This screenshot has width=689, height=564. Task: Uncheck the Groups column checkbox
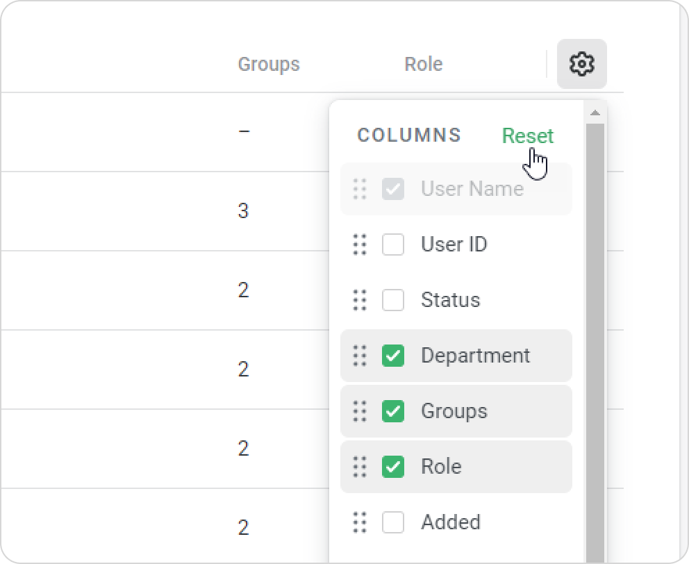click(x=393, y=411)
